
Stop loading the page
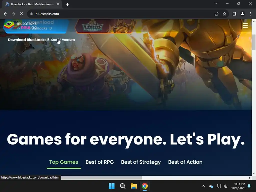pyautogui.click(x=21, y=14)
